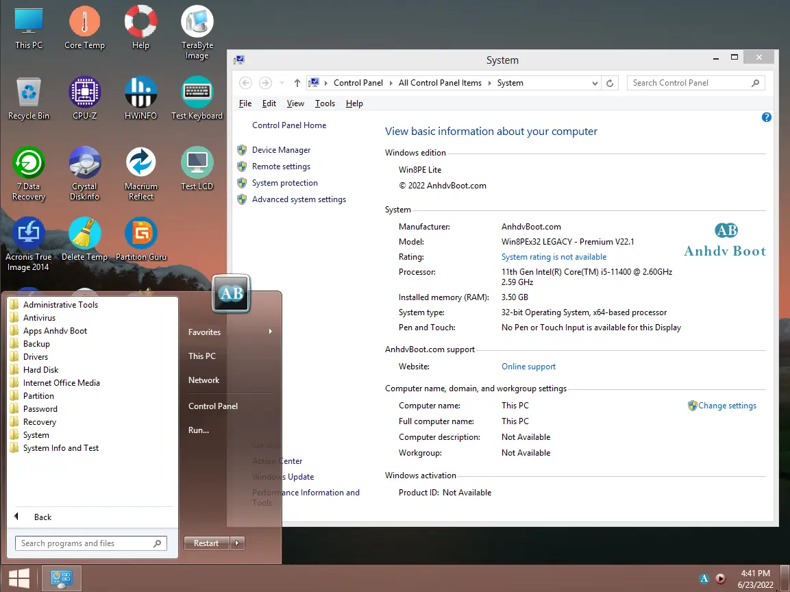Launch Delete Temp broom icon

85,239
